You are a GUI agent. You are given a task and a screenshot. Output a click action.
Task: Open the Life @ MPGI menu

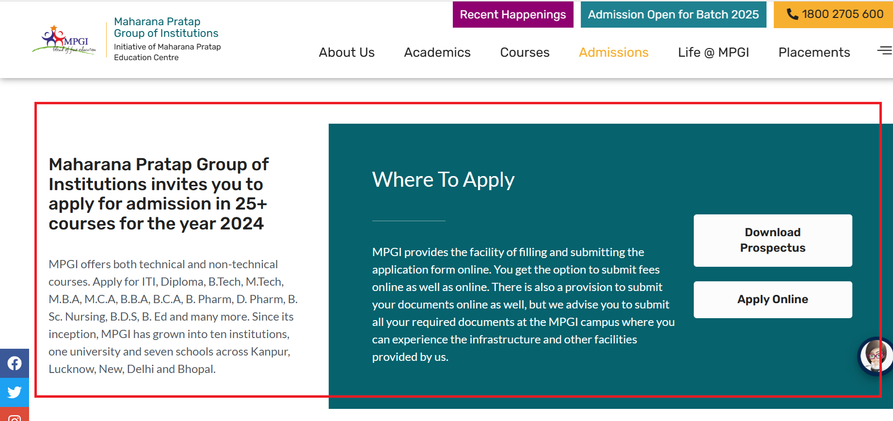(x=713, y=52)
